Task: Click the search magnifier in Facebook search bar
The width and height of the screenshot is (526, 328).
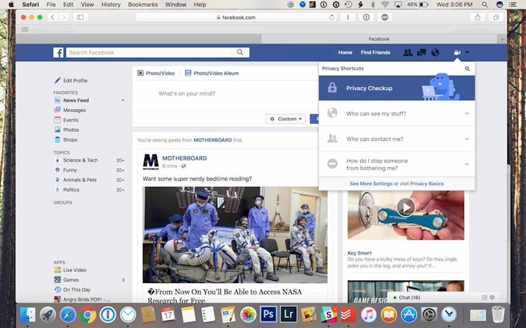Action: point(240,53)
